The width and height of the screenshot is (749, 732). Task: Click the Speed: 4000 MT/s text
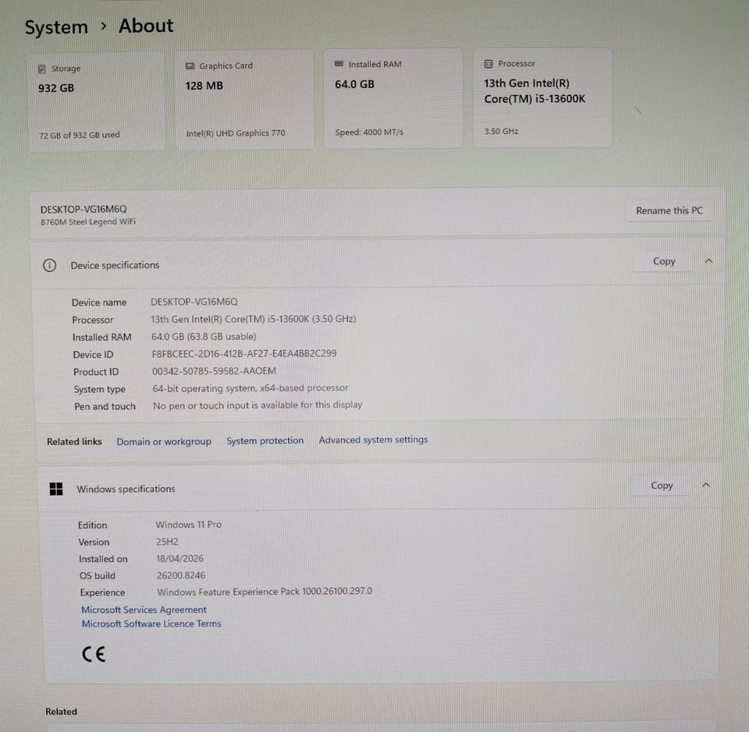pyautogui.click(x=369, y=133)
